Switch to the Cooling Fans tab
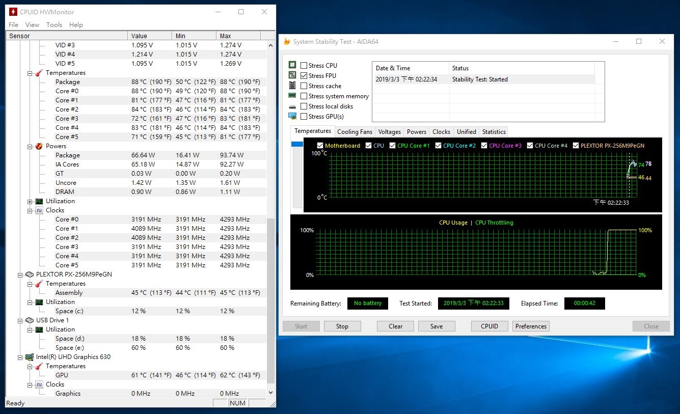 355,131
